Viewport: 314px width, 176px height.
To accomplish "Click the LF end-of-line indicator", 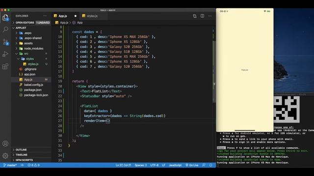I will [163, 165].
